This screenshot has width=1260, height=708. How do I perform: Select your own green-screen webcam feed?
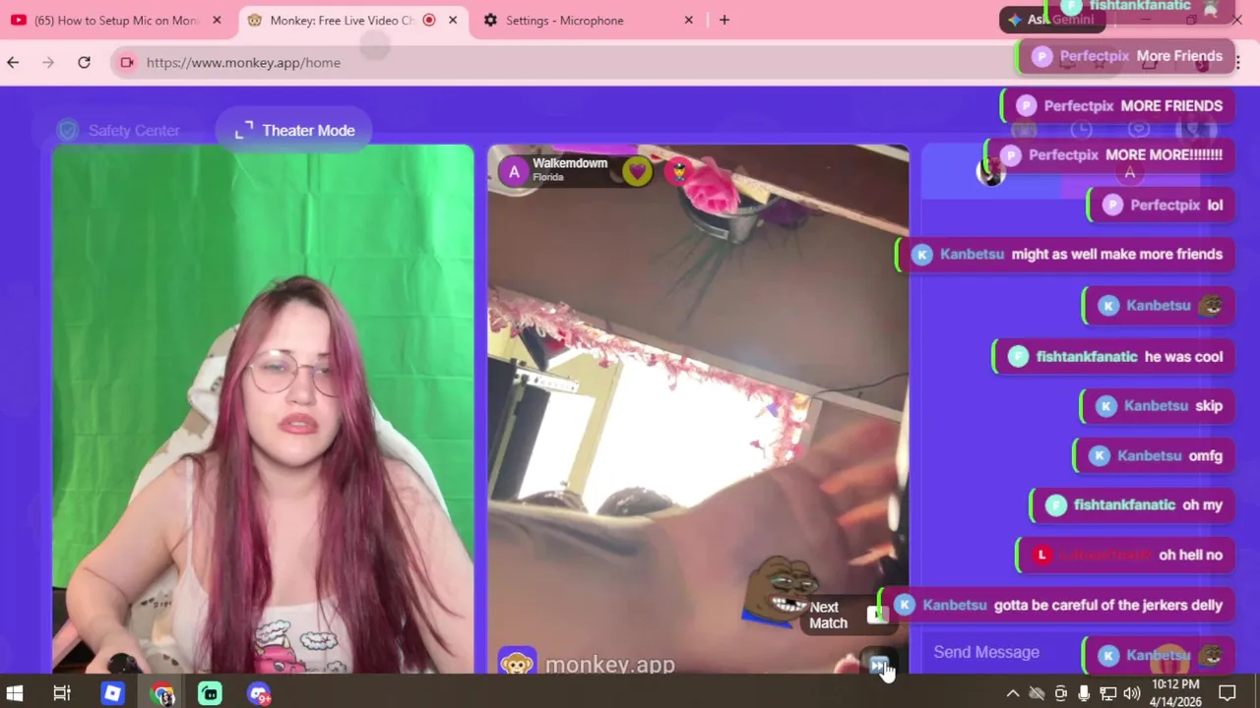tap(263, 409)
